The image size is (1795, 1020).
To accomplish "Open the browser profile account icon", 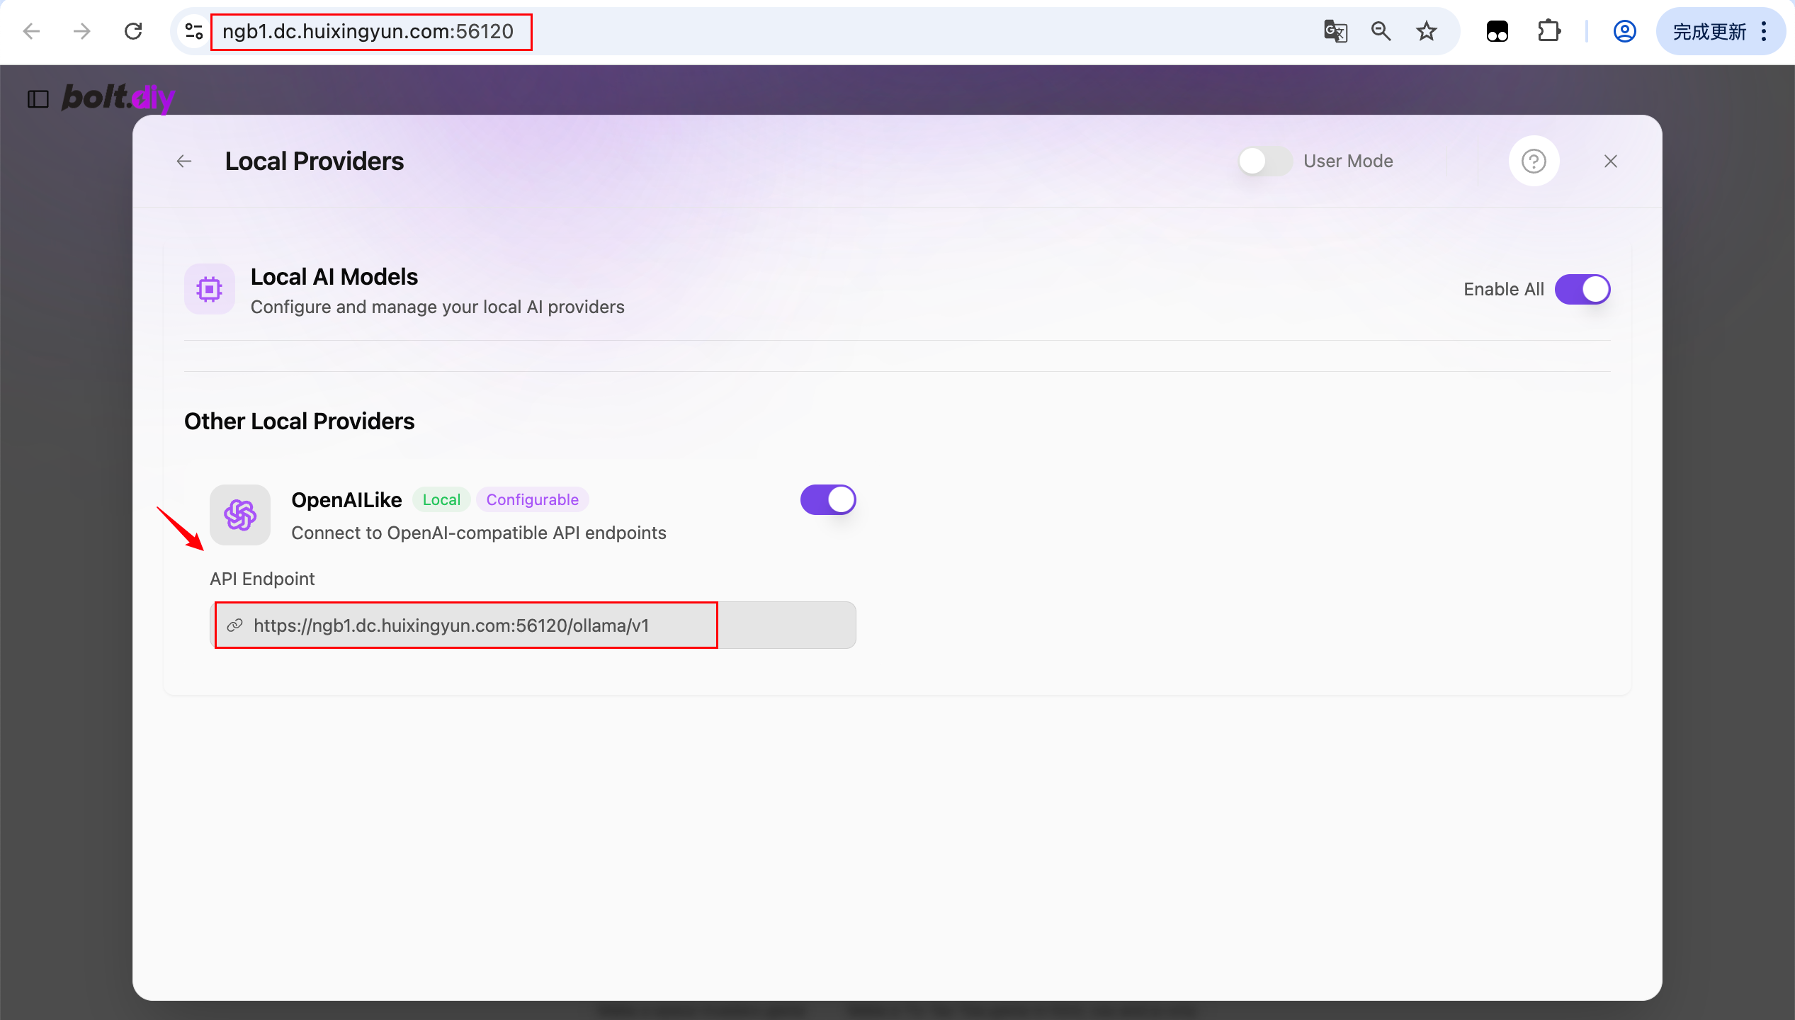I will point(1624,31).
